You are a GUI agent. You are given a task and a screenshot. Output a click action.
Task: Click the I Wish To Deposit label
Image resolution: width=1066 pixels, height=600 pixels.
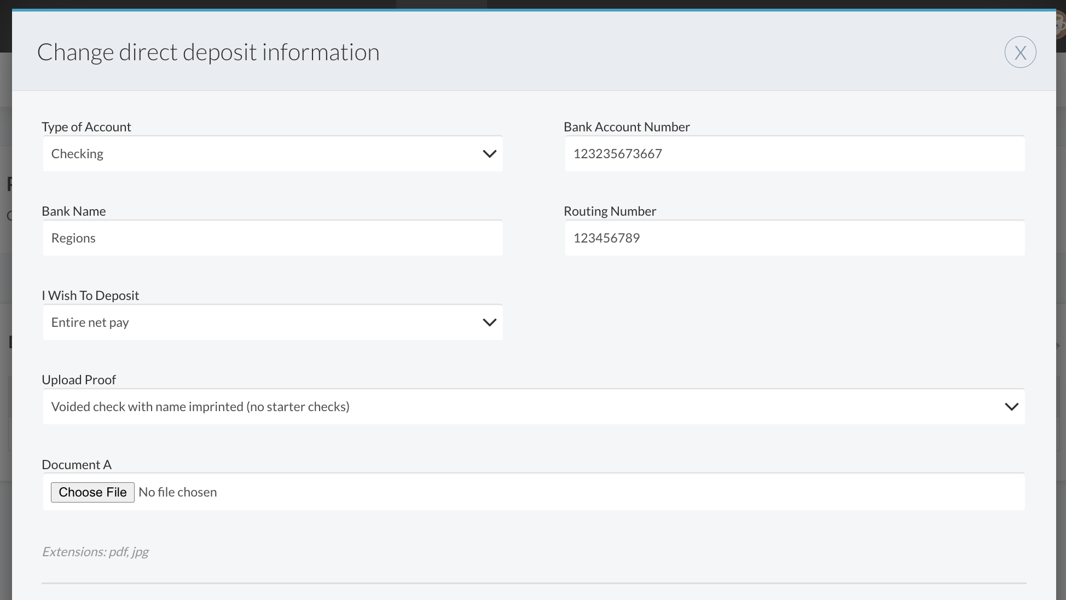pyautogui.click(x=90, y=296)
